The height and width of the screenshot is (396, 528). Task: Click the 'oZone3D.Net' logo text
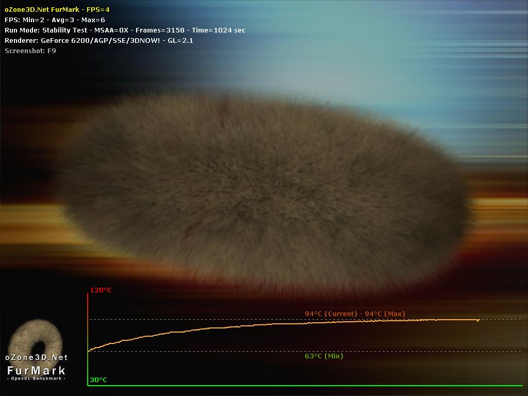(37, 358)
